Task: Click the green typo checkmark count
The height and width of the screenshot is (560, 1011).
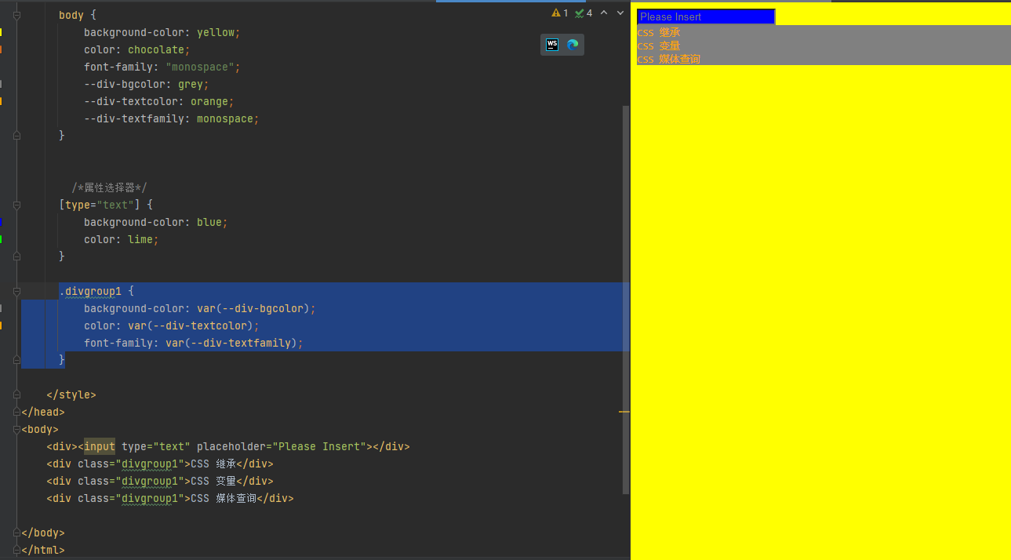Action: point(584,13)
